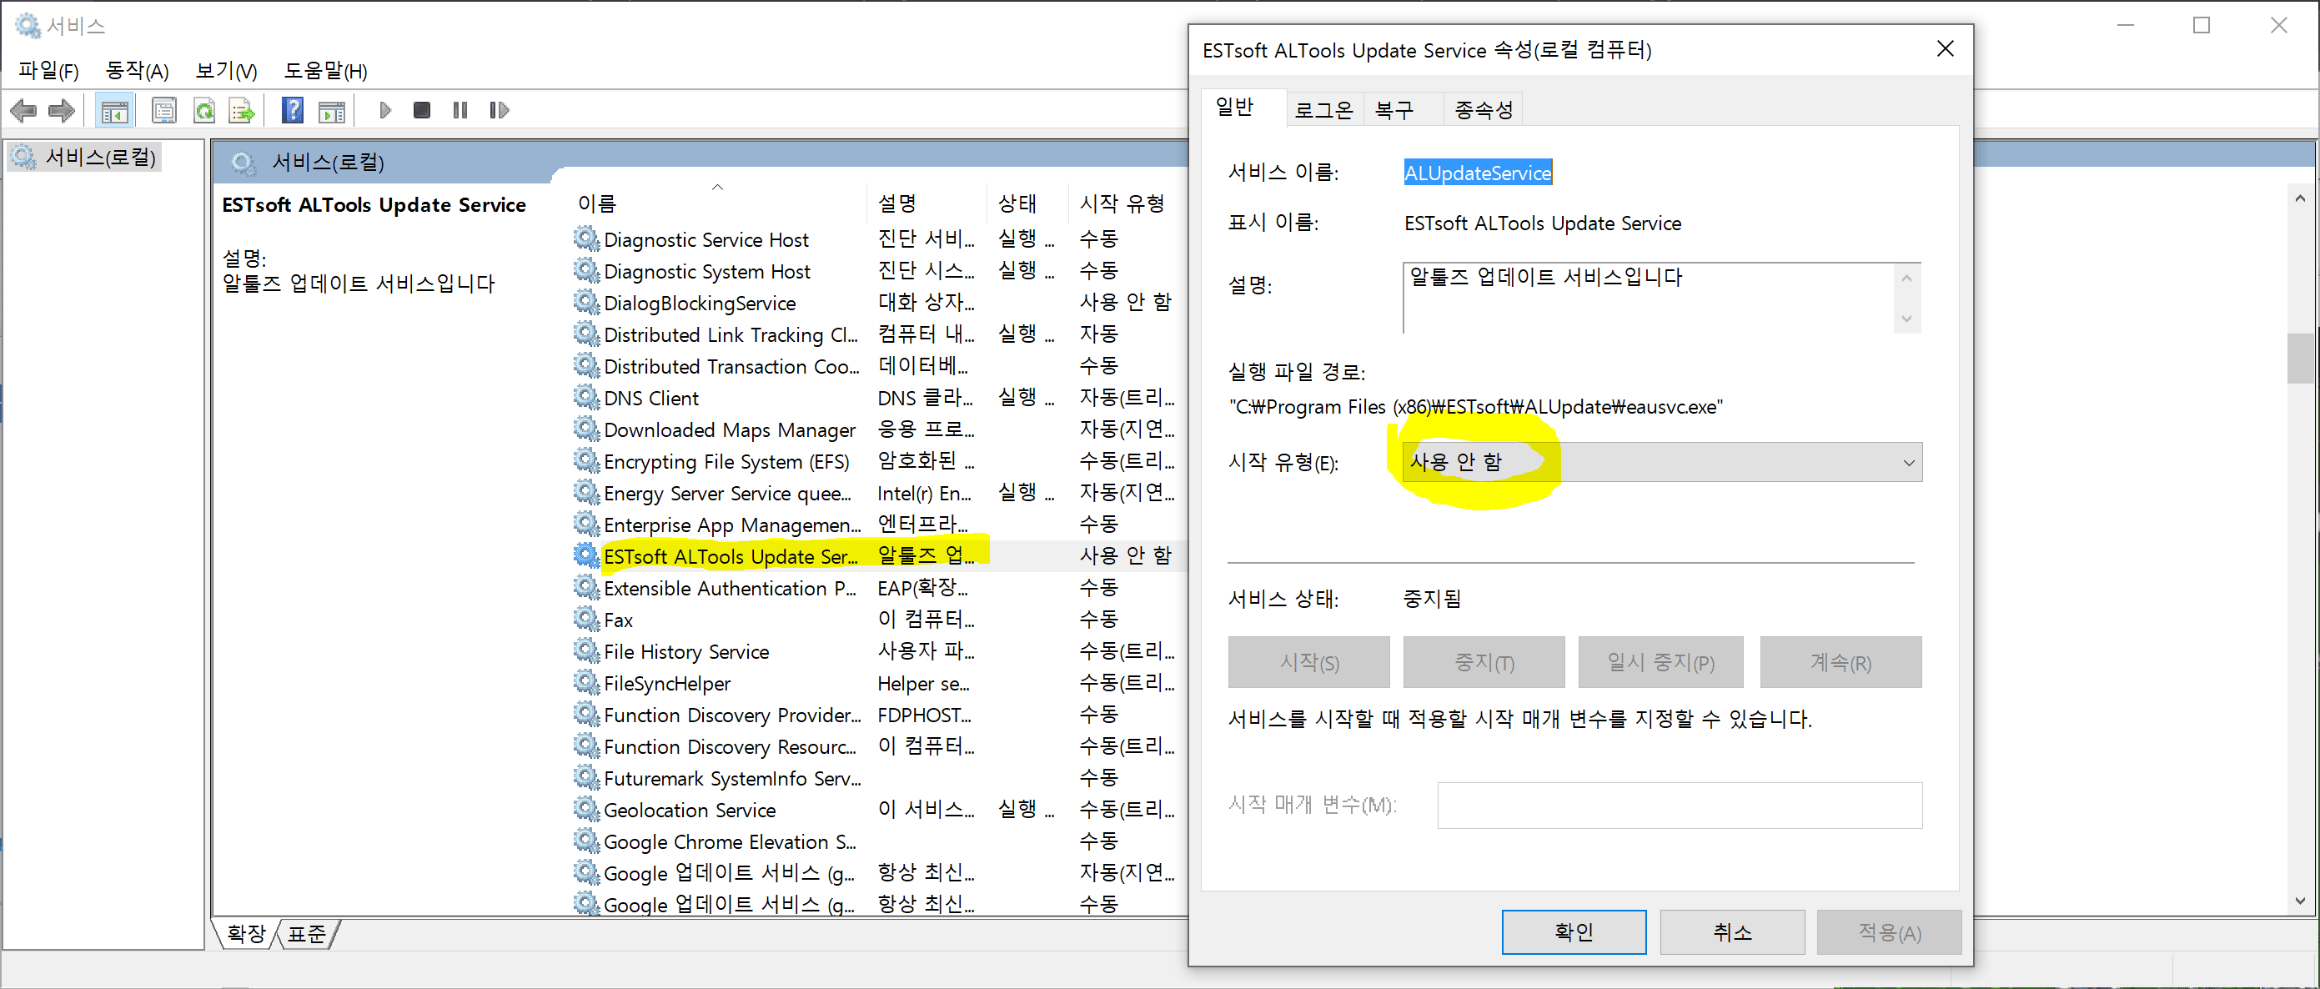Open the 시작 유형 startup type dropdown
This screenshot has height=989, width=2320.
[x=1662, y=462]
